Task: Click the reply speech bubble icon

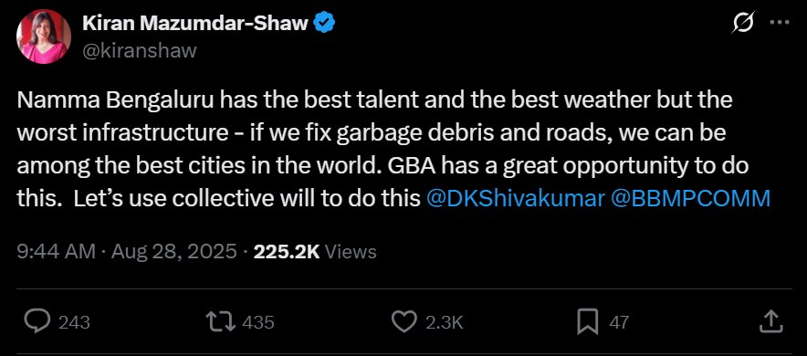Action: [x=37, y=321]
